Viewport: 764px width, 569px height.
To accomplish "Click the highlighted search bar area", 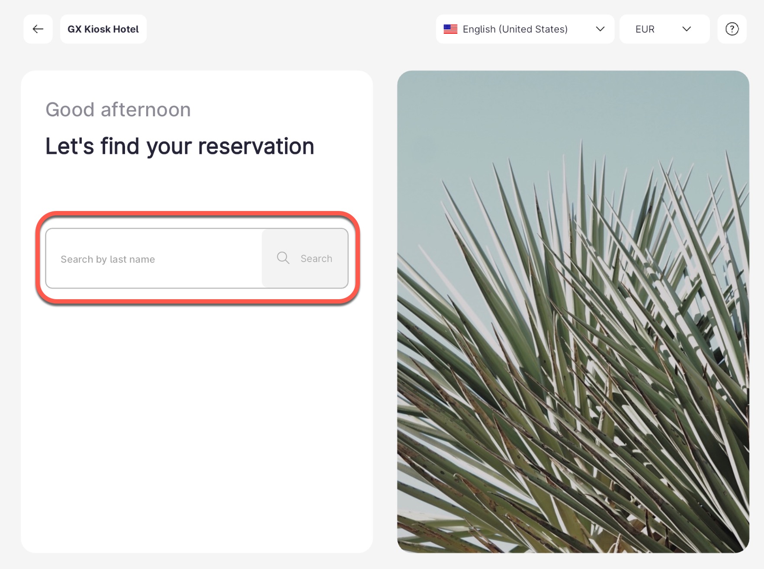I will [x=197, y=259].
